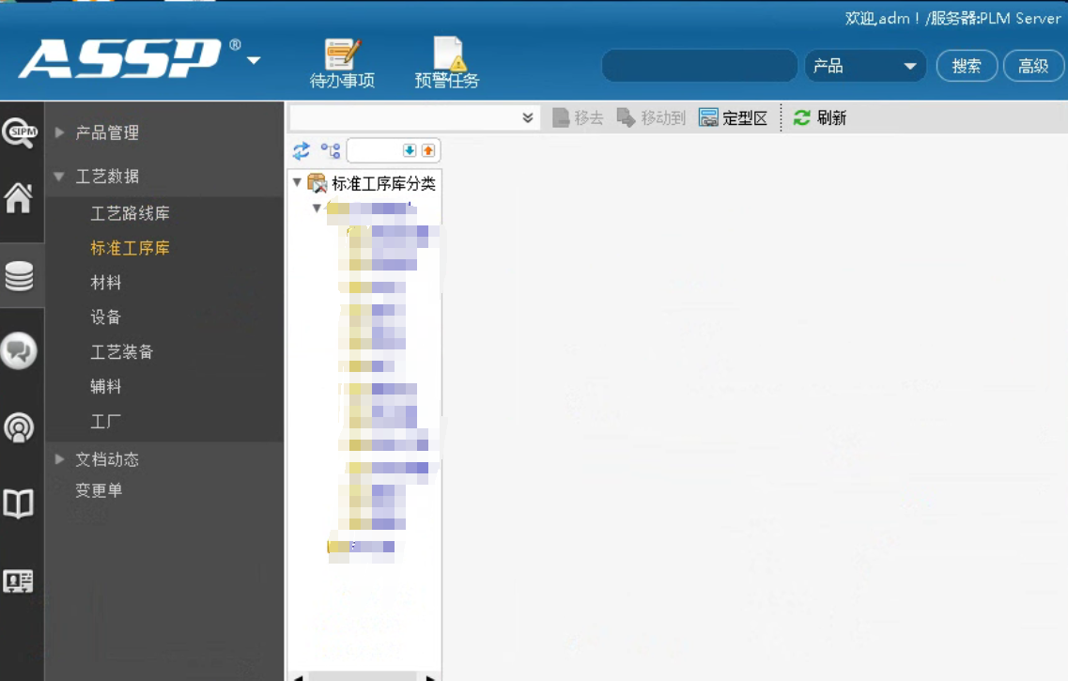The image size is (1068, 681).
Task: Open the 产品 search type dropdown
Action: (x=865, y=66)
